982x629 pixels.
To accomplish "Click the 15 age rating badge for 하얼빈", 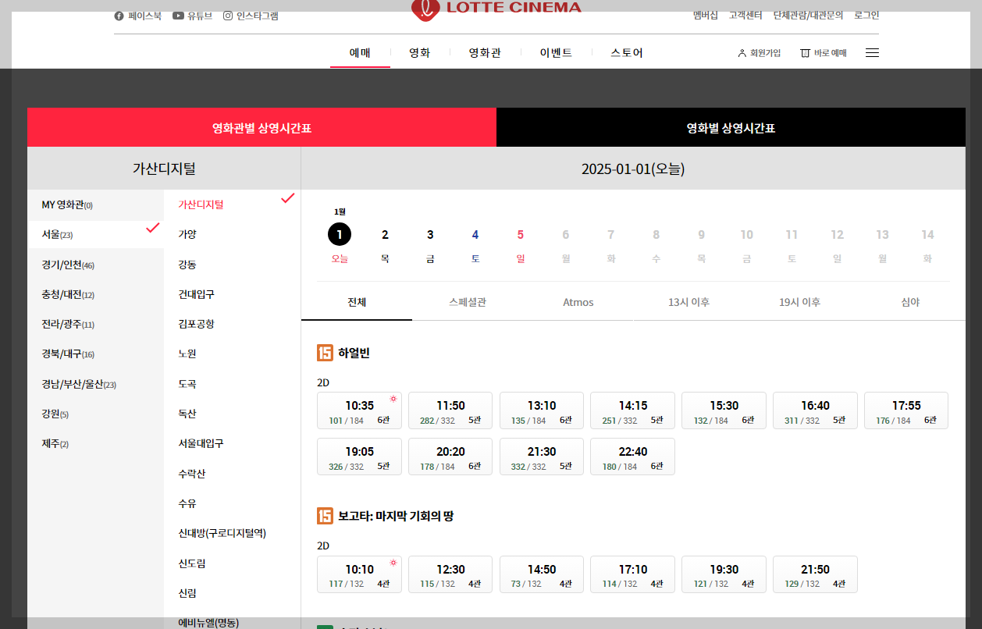I will point(325,353).
